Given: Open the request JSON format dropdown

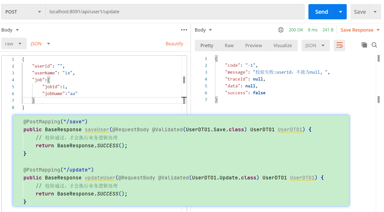Looking at the screenshot, I should pos(40,44).
